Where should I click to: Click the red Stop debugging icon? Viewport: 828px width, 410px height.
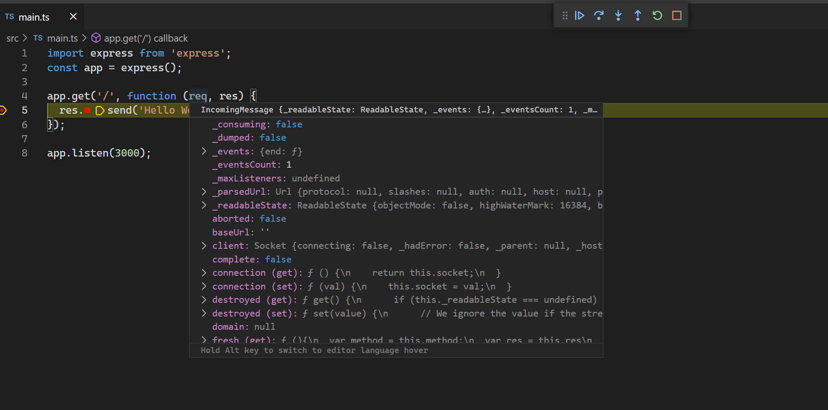tap(677, 15)
